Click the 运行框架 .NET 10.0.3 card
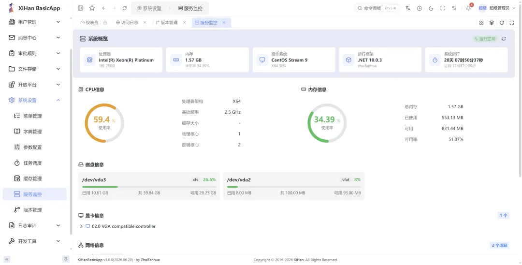 pyautogui.click(x=380, y=60)
